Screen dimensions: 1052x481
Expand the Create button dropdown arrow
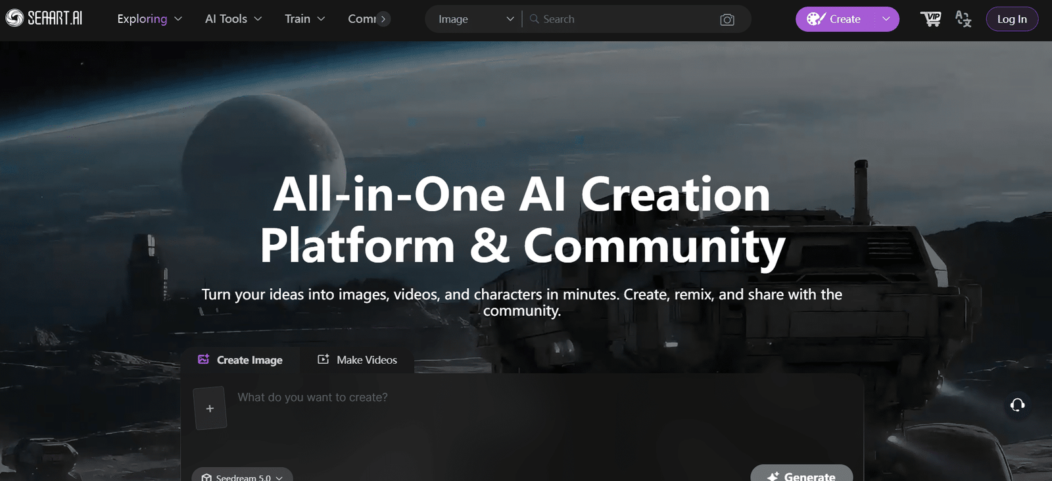[x=886, y=19]
